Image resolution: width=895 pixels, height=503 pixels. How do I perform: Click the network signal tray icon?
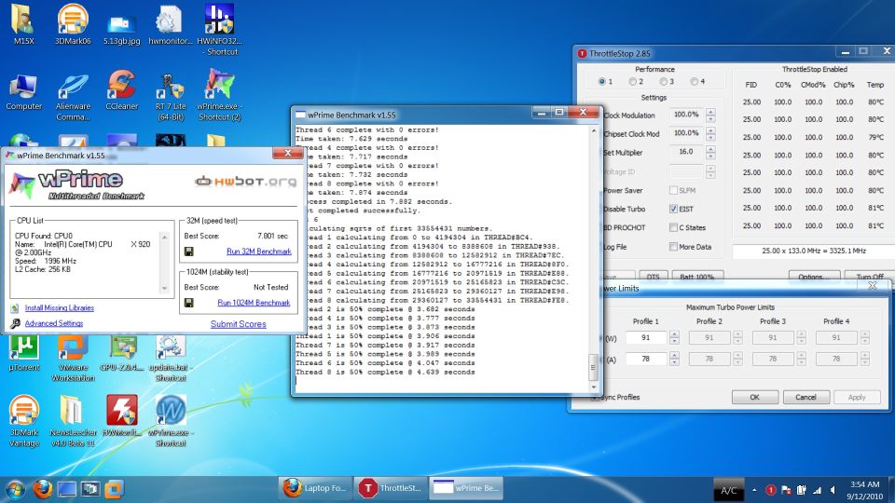click(x=817, y=490)
